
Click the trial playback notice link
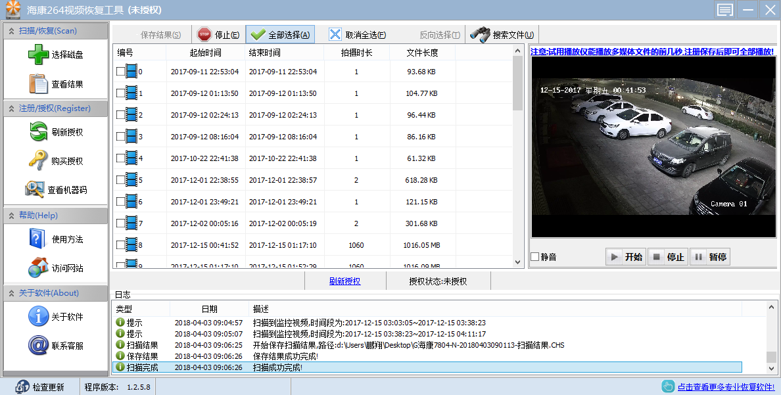tap(652, 51)
